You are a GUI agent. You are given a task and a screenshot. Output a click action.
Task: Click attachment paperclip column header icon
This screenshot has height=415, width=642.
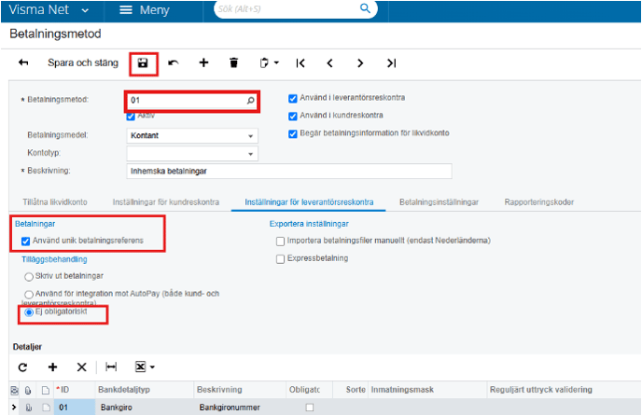point(28,390)
